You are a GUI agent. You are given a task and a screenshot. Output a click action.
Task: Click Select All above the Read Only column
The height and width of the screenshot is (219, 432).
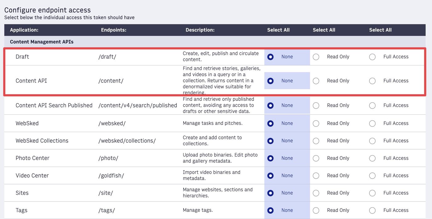pos(324,30)
